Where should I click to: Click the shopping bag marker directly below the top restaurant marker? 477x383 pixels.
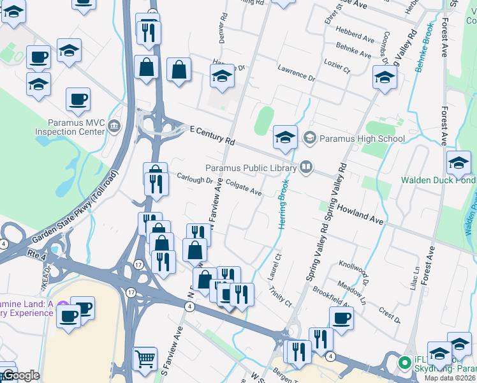pyautogui.click(x=146, y=68)
